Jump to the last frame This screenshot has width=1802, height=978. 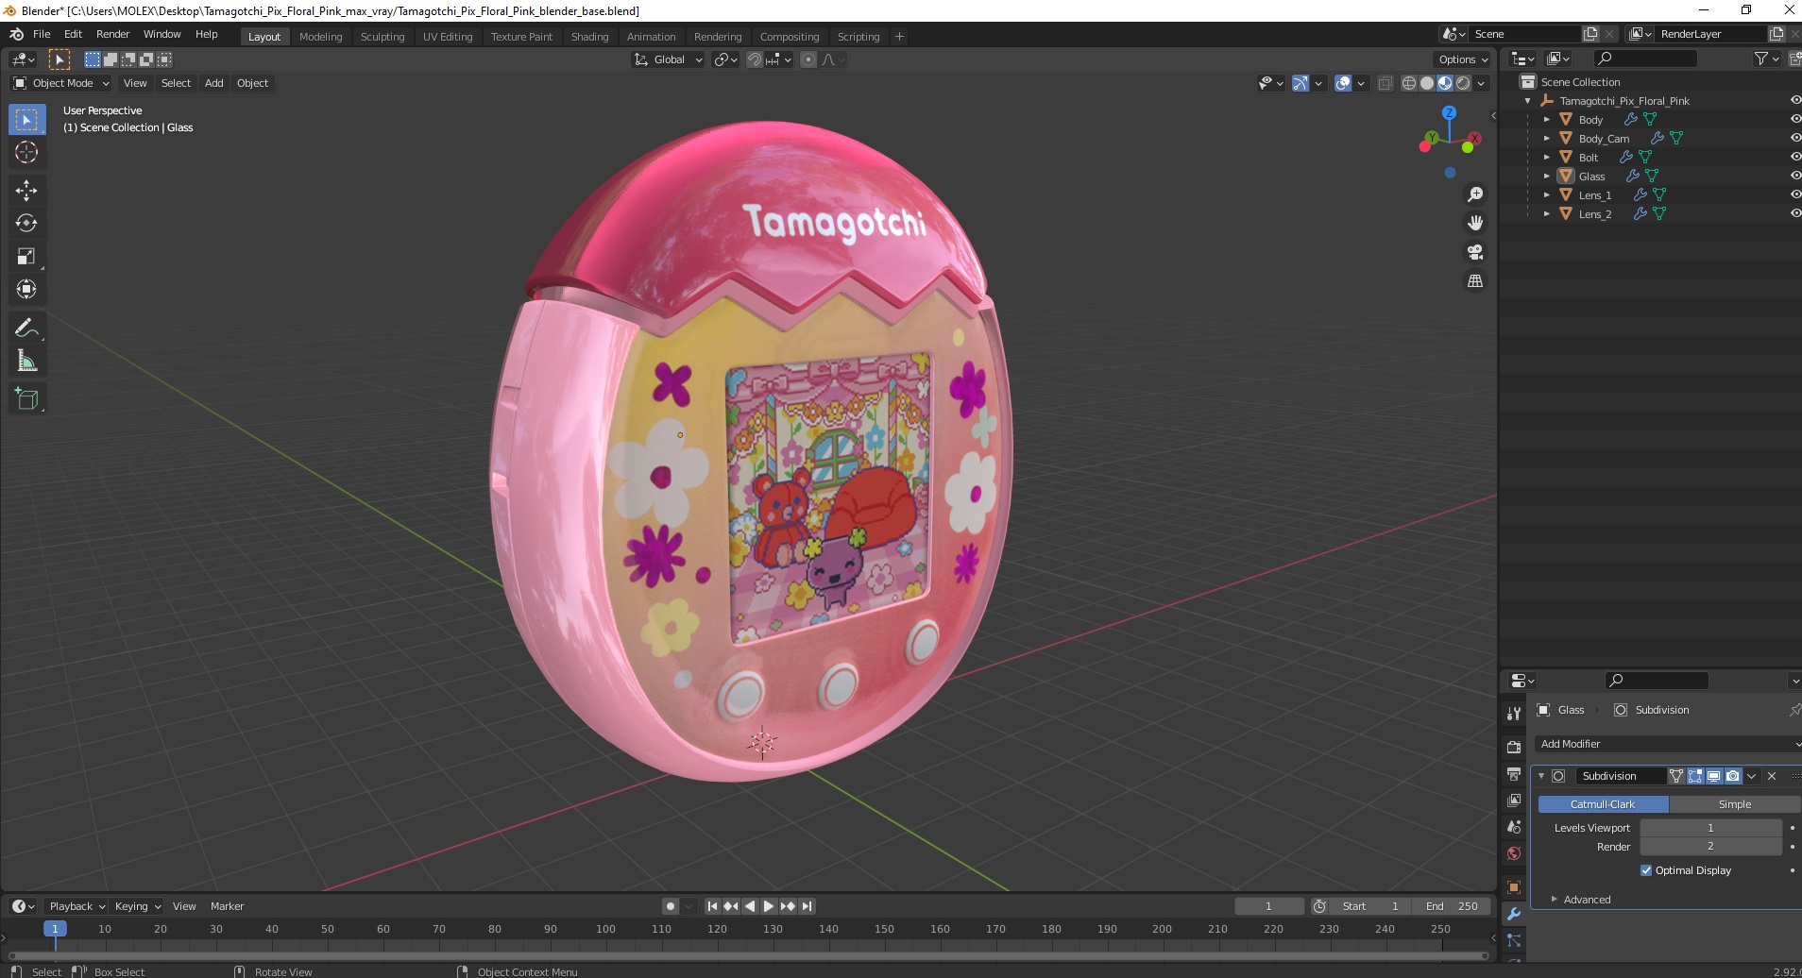[807, 906]
